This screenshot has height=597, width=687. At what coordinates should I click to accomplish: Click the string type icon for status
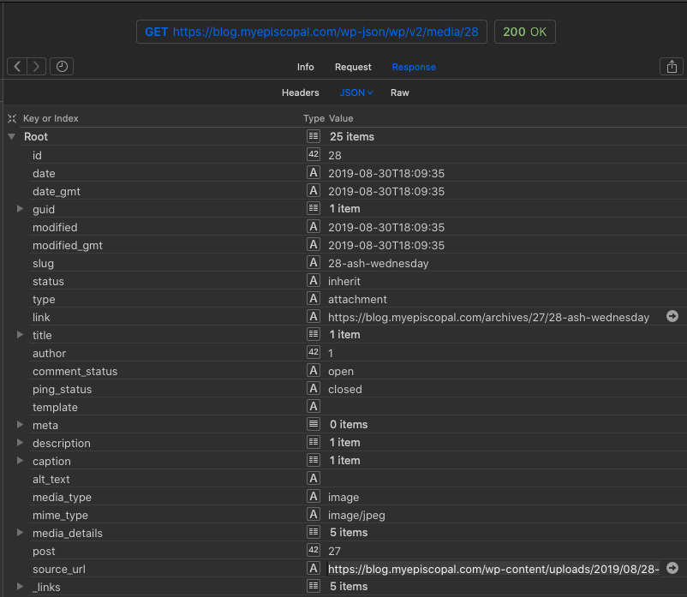point(314,280)
